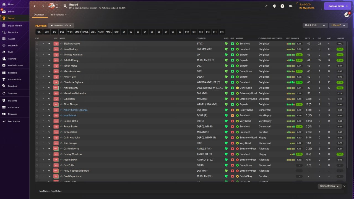Open the Tactics screen in sidebar
Image resolution: width=354 pixels, height=199 pixels.
pos(12,39)
